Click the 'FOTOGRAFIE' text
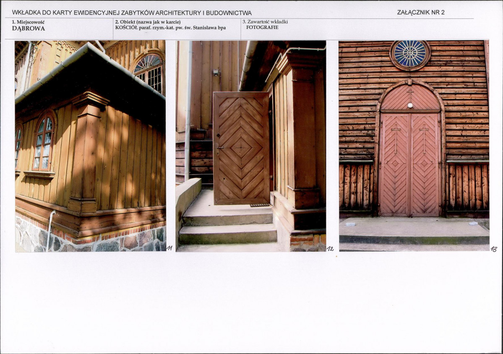The width and height of the screenshot is (503, 354). [262, 27]
